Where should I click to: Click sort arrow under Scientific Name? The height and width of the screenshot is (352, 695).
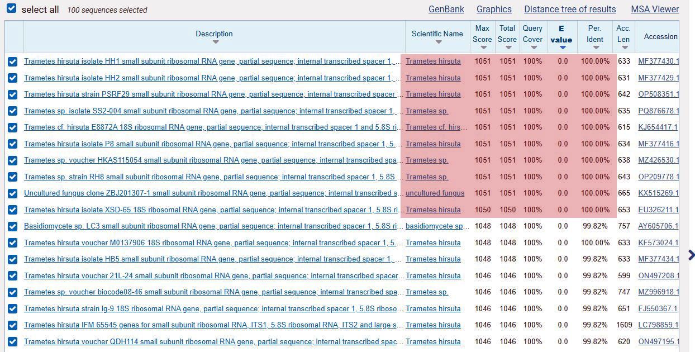point(438,42)
